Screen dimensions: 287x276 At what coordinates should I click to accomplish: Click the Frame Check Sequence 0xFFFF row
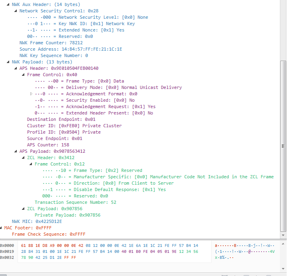coord(48,234)
